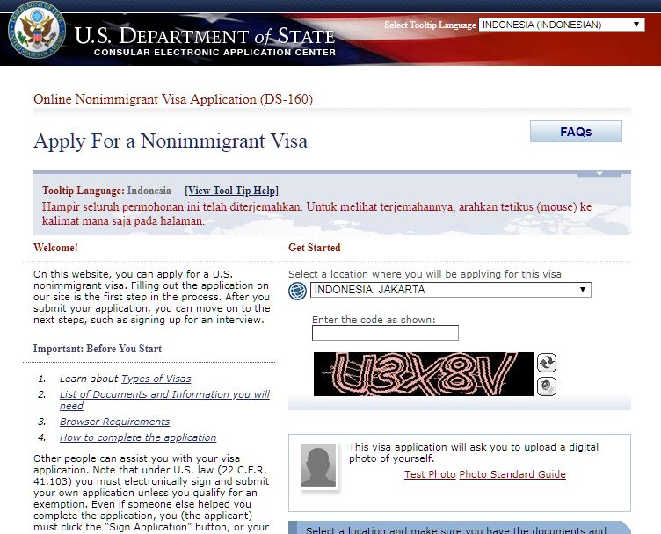Click the Get Started heading
Image resolution: width=661 pixels, height=534 pixels.
pyautogui.click(x=315, y=248)
